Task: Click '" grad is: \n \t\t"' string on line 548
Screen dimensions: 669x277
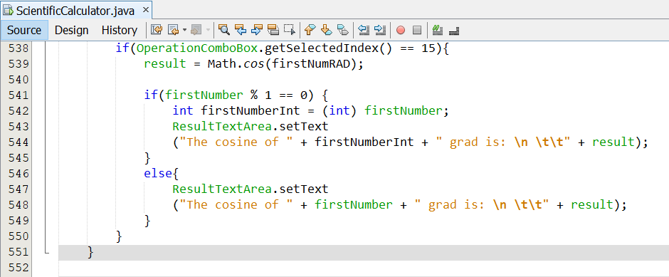Action: pyautogui.click(x=481, y=205)
